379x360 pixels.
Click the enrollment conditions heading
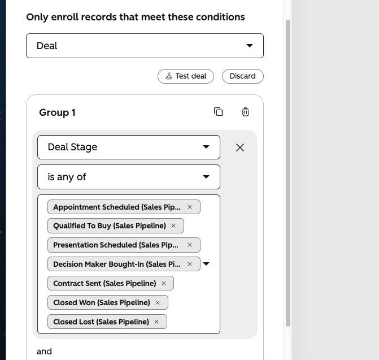pos(136,17)
